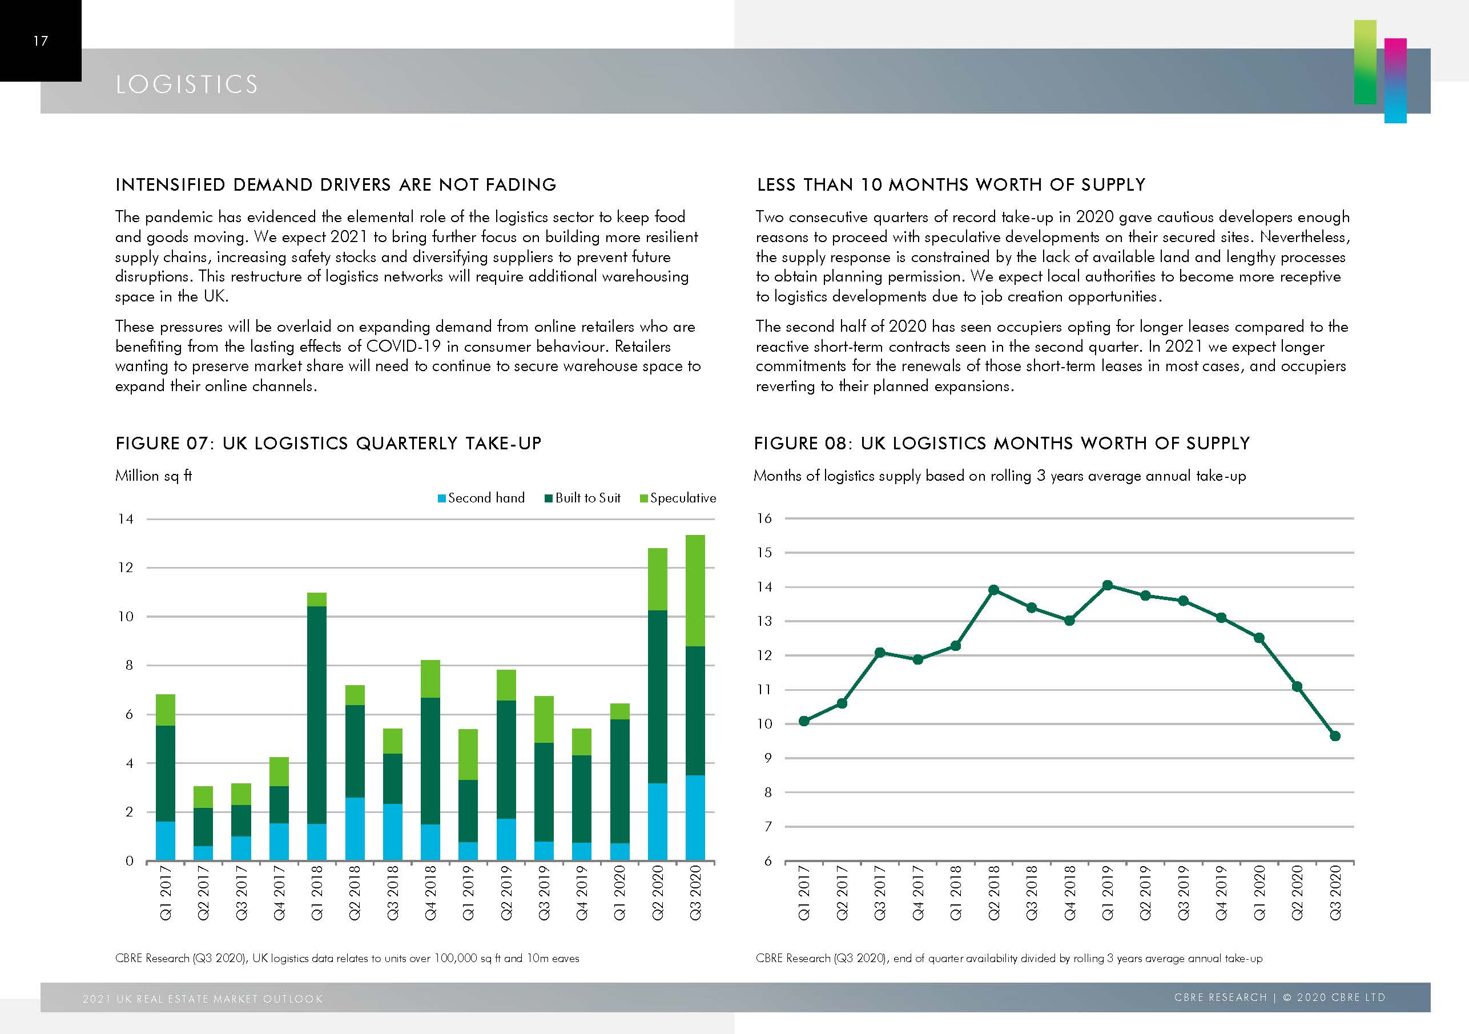Toggle the Speculative series visibility

coord(681,498)
